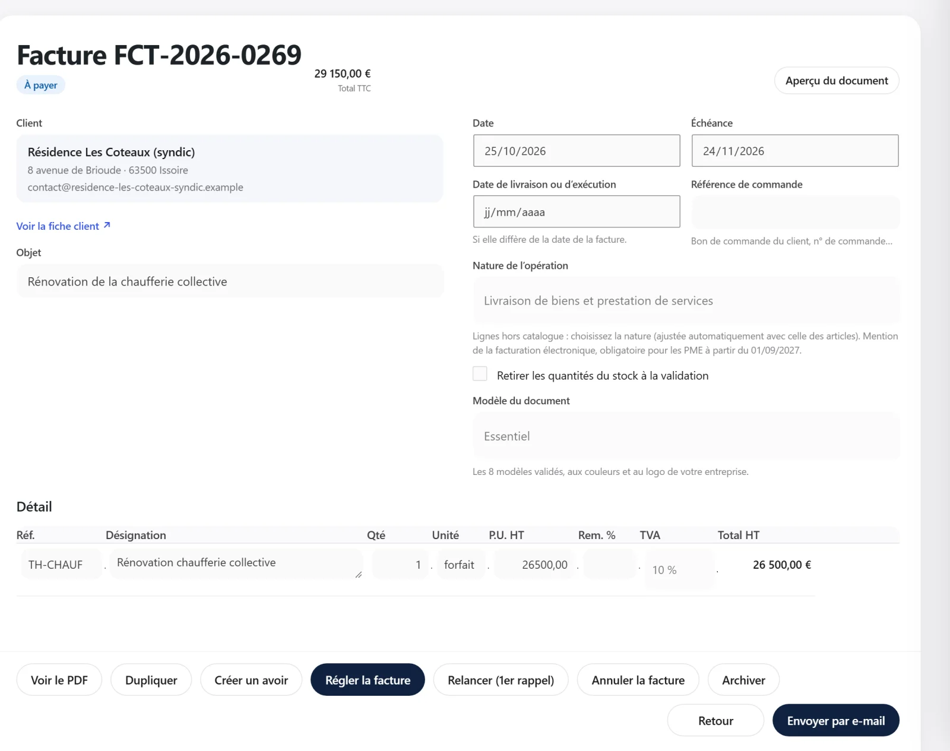Viewport: 950px width, 751px height.
Task: Click Envoyer par e-mail
Action: pos(836,720)
